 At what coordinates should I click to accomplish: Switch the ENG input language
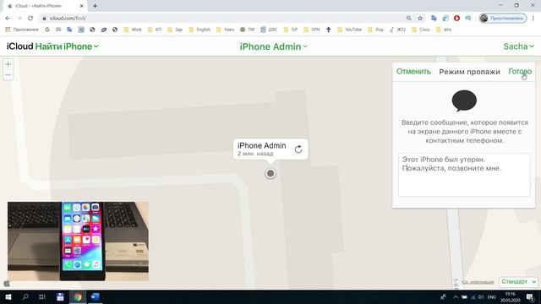pos(492,296)
